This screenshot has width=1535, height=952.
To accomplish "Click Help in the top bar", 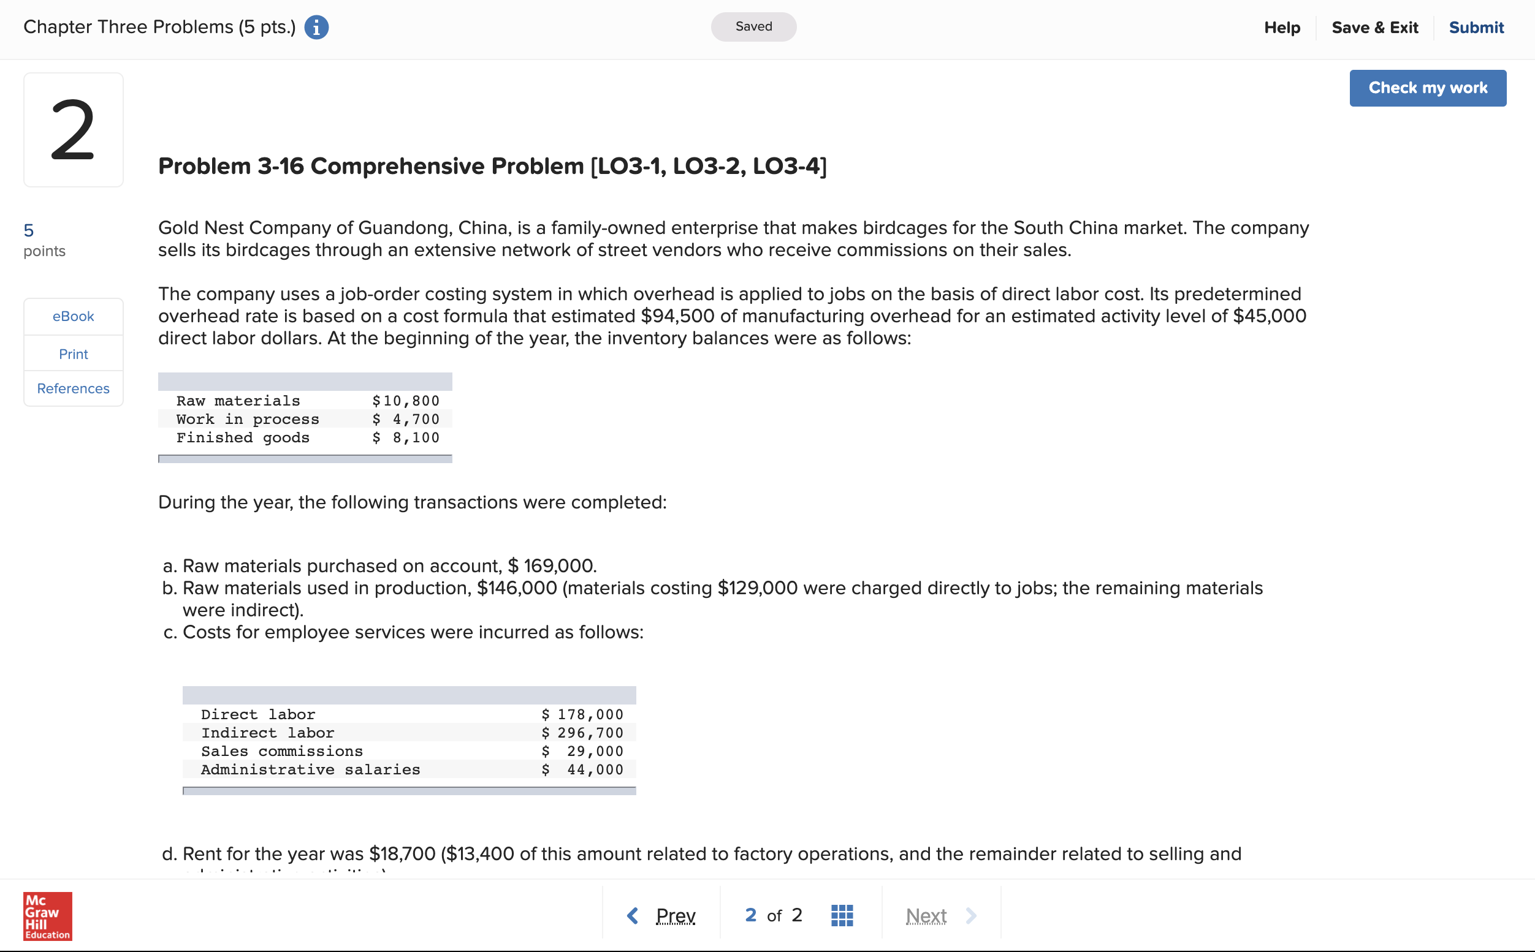I will coord(1282,27).
